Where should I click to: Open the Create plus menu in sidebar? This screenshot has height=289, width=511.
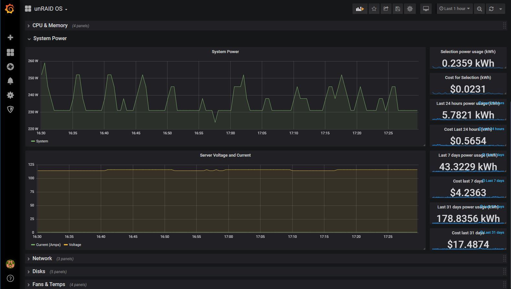[x=10, y=38]
